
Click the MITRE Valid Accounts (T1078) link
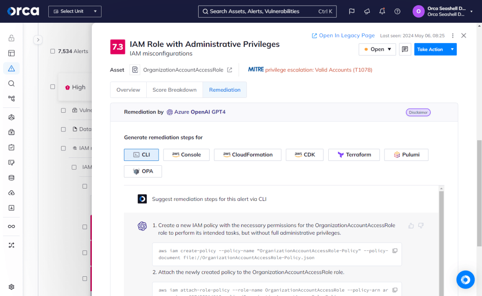(319, 70)
